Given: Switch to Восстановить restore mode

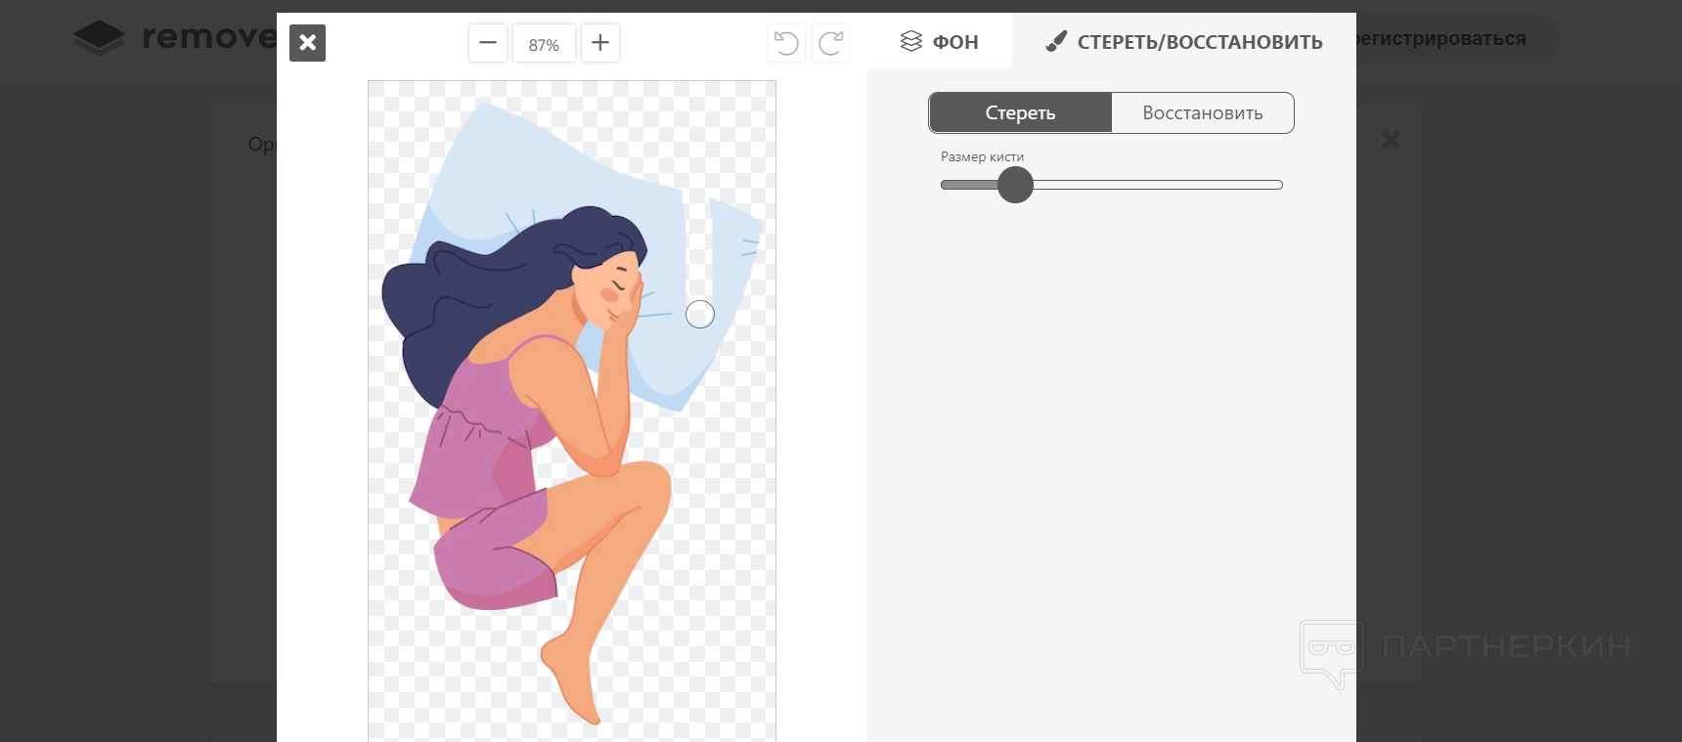Looking at the screenshot, I should tap(1202, 113).
